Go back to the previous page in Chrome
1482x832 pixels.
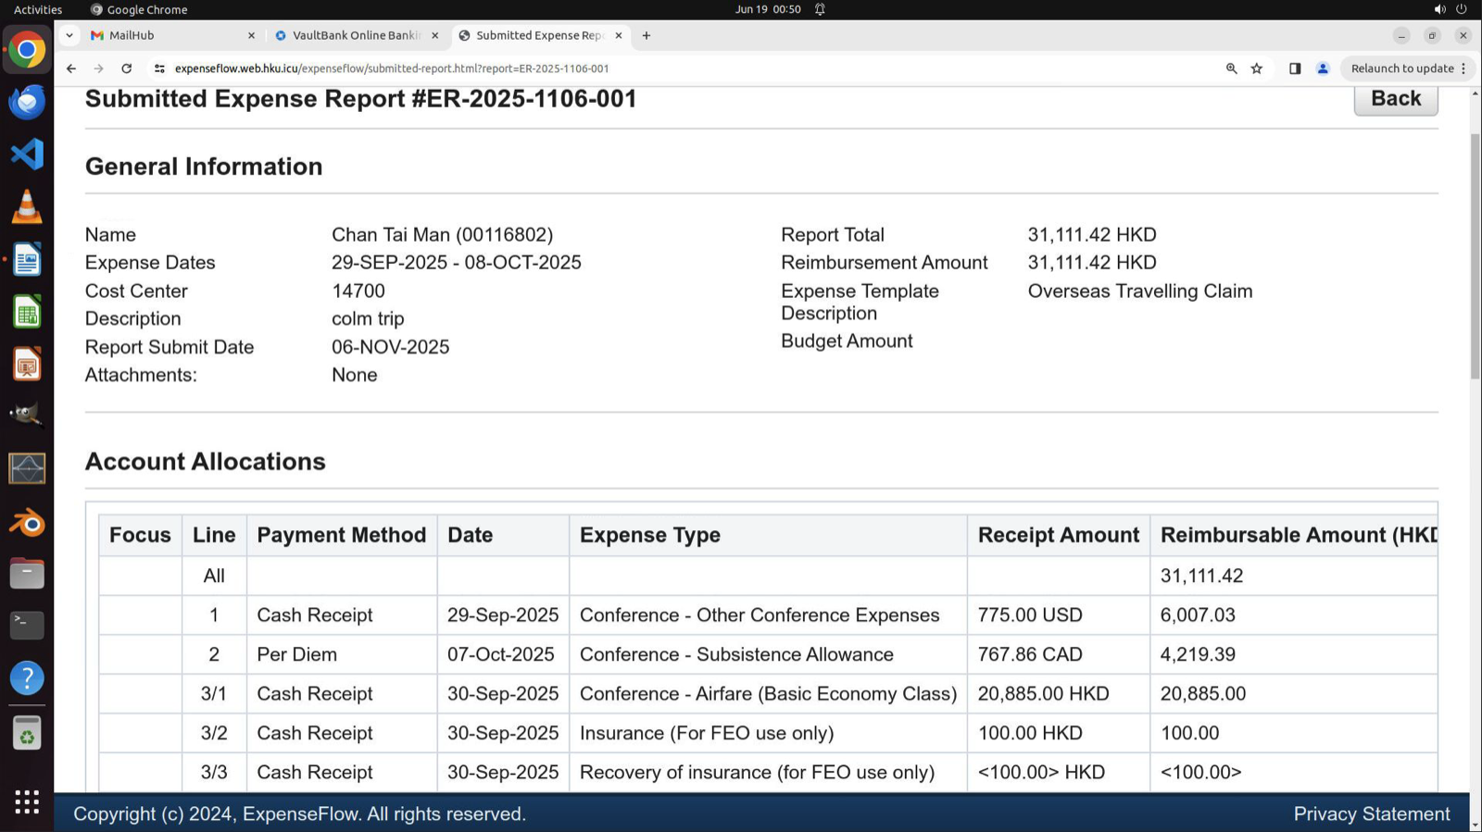(x=71, y=68)
